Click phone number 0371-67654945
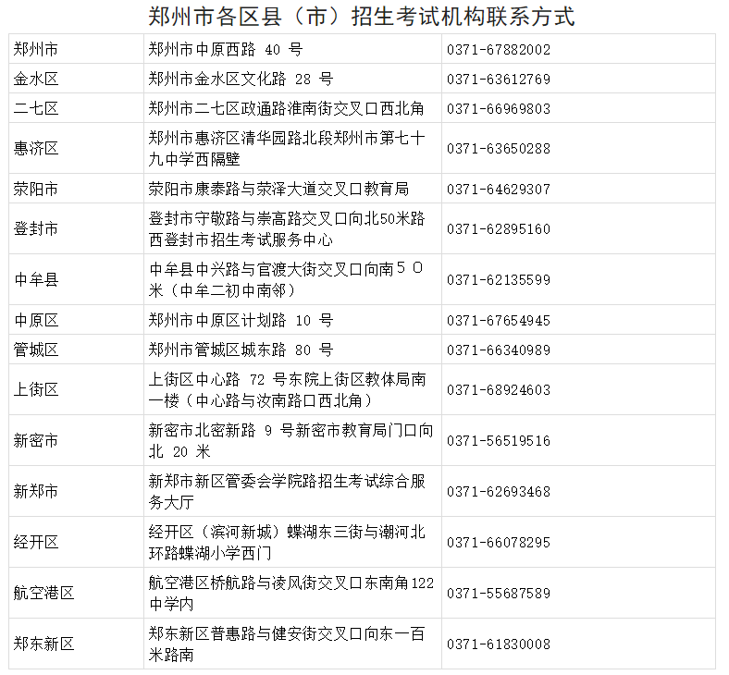Viewport: 729px width, 675px height. click(x=499, y=321)
